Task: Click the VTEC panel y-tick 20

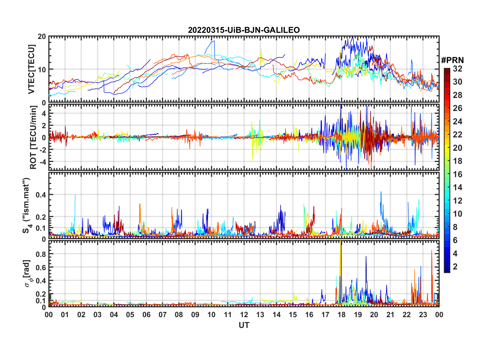Action: point(42,37)
